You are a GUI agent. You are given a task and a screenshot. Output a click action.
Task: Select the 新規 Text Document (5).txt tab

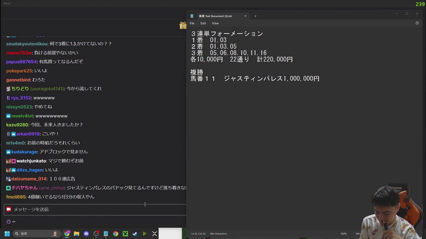215,16
